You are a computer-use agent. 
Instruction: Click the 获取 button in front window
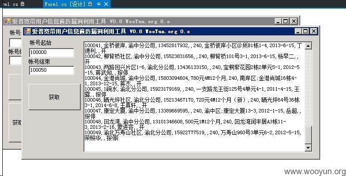(x=54, y=97)
